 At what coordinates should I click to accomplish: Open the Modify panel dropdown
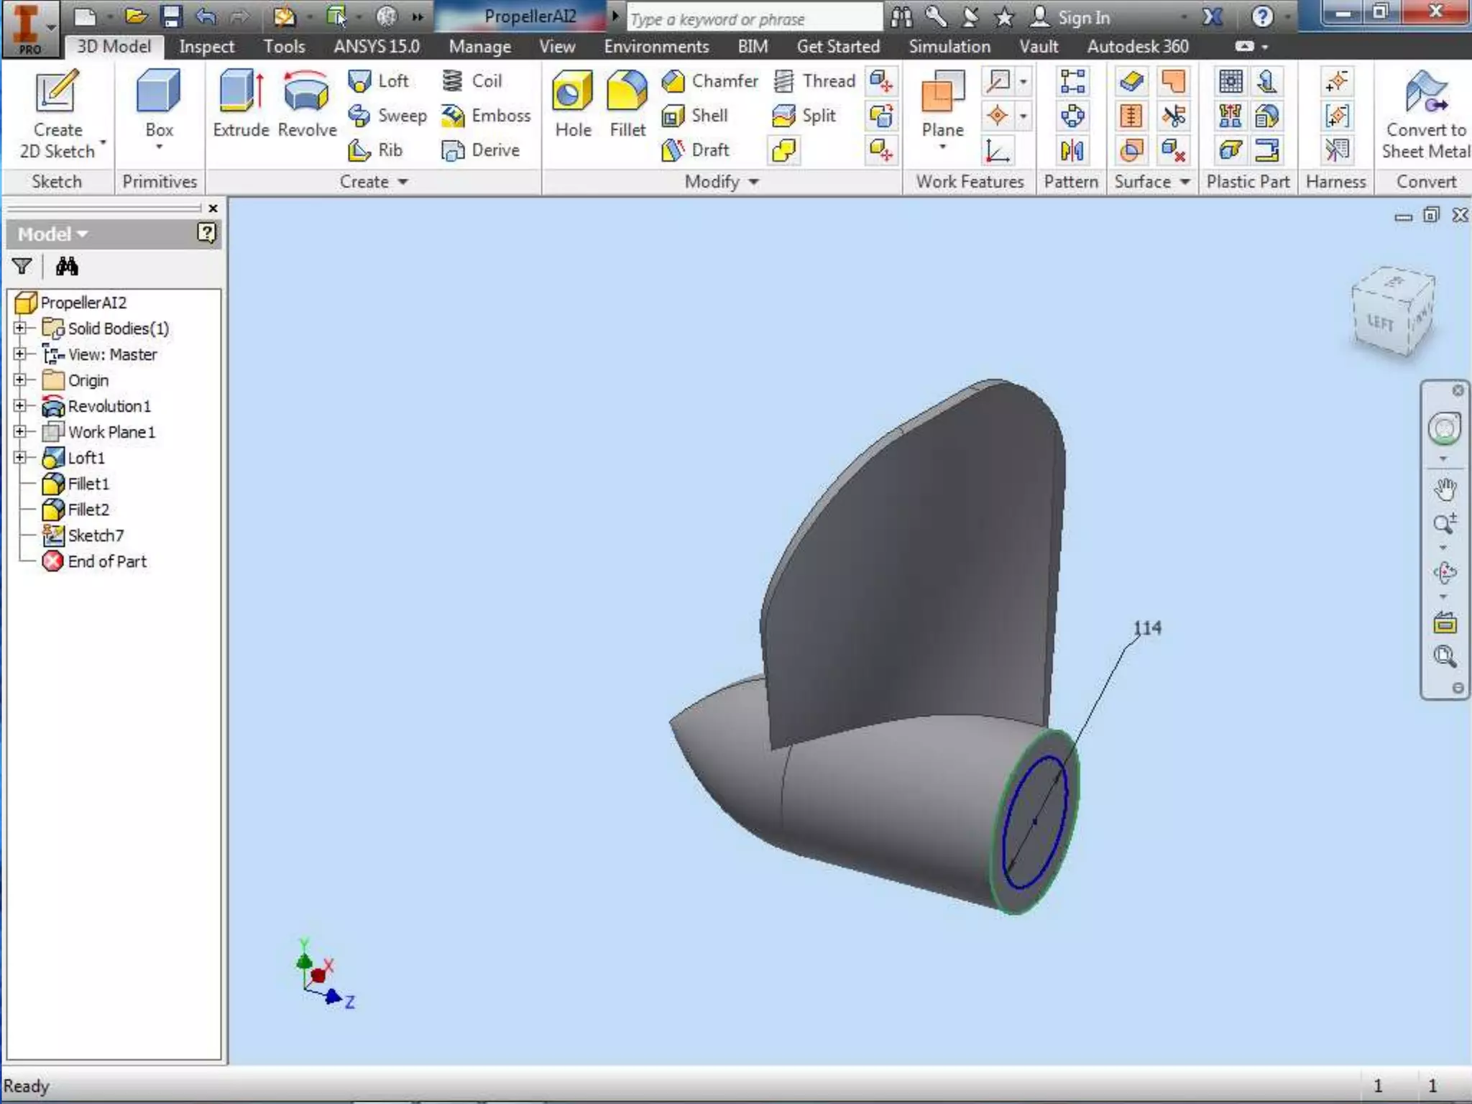pyautogui.click(x=753, y=182)
